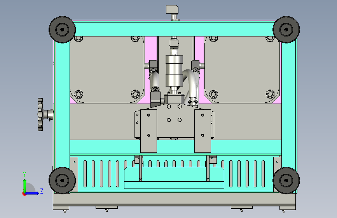Select the top cyan frame beam
337x218 pixels.
coord(174,29)
